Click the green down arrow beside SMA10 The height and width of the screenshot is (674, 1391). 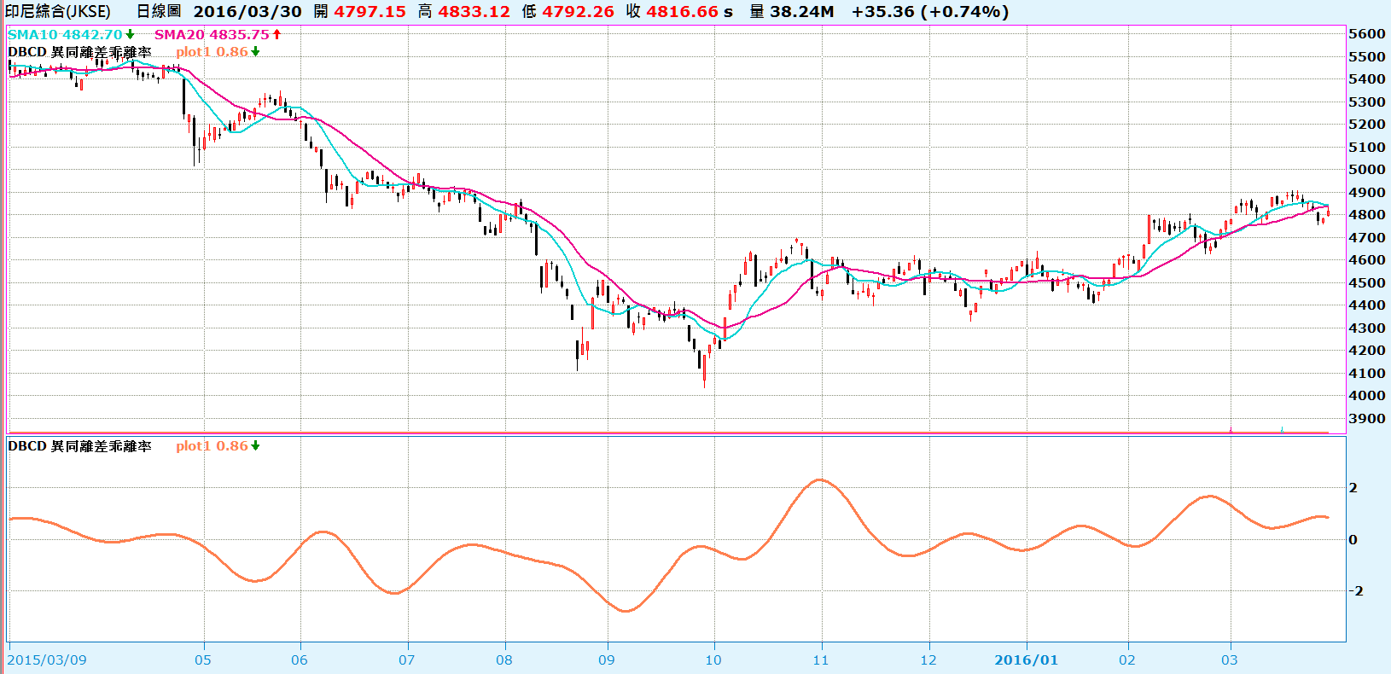(131, 35)
